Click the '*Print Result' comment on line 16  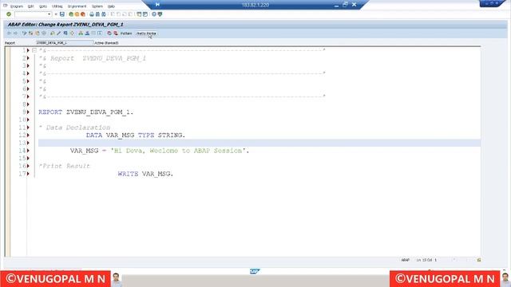64,166
